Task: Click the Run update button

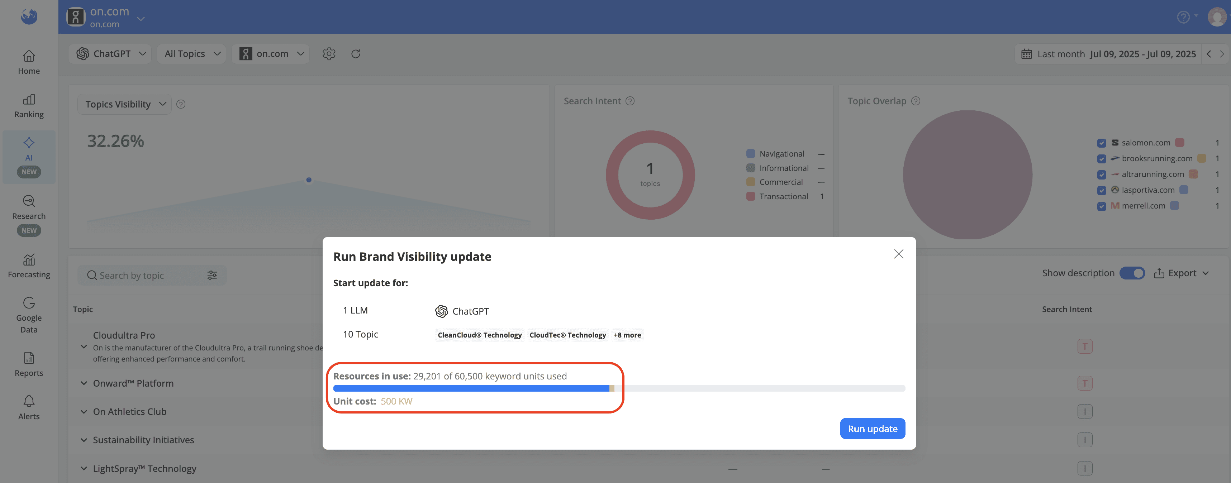Action: pyautogui.click(x=872, y=429)
